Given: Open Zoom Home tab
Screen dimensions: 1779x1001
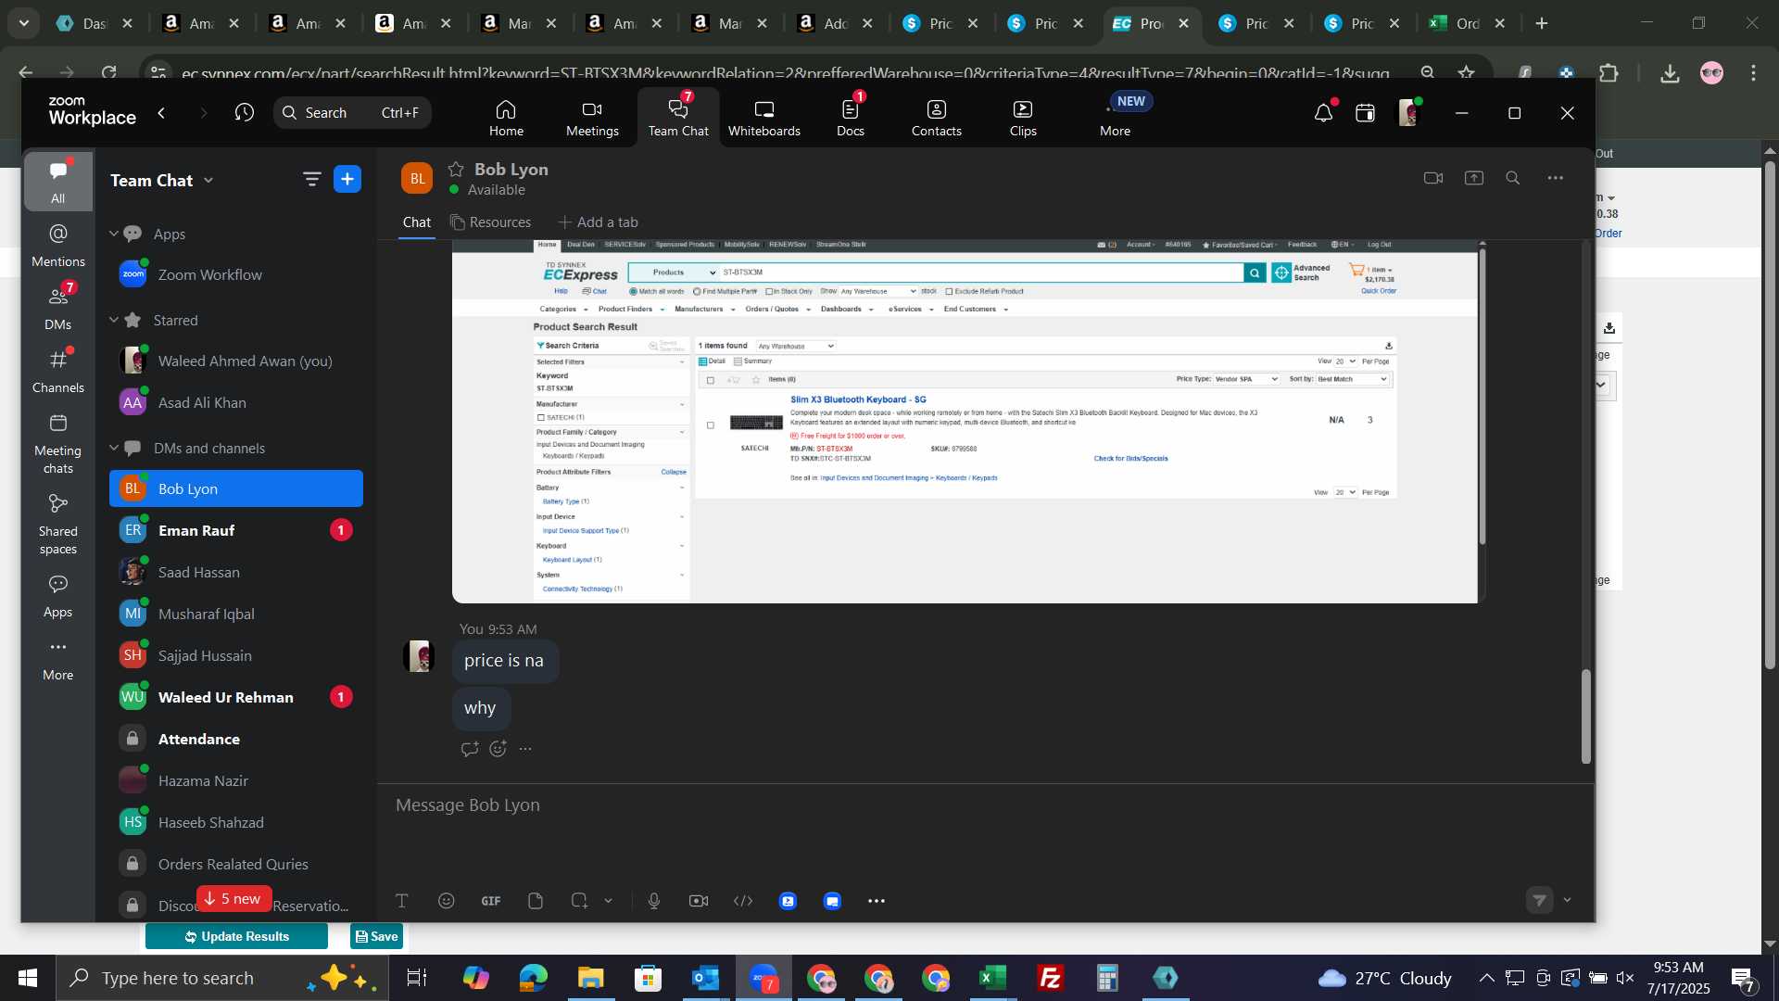Looking at the screenshot, I should (x=506, y=118).
